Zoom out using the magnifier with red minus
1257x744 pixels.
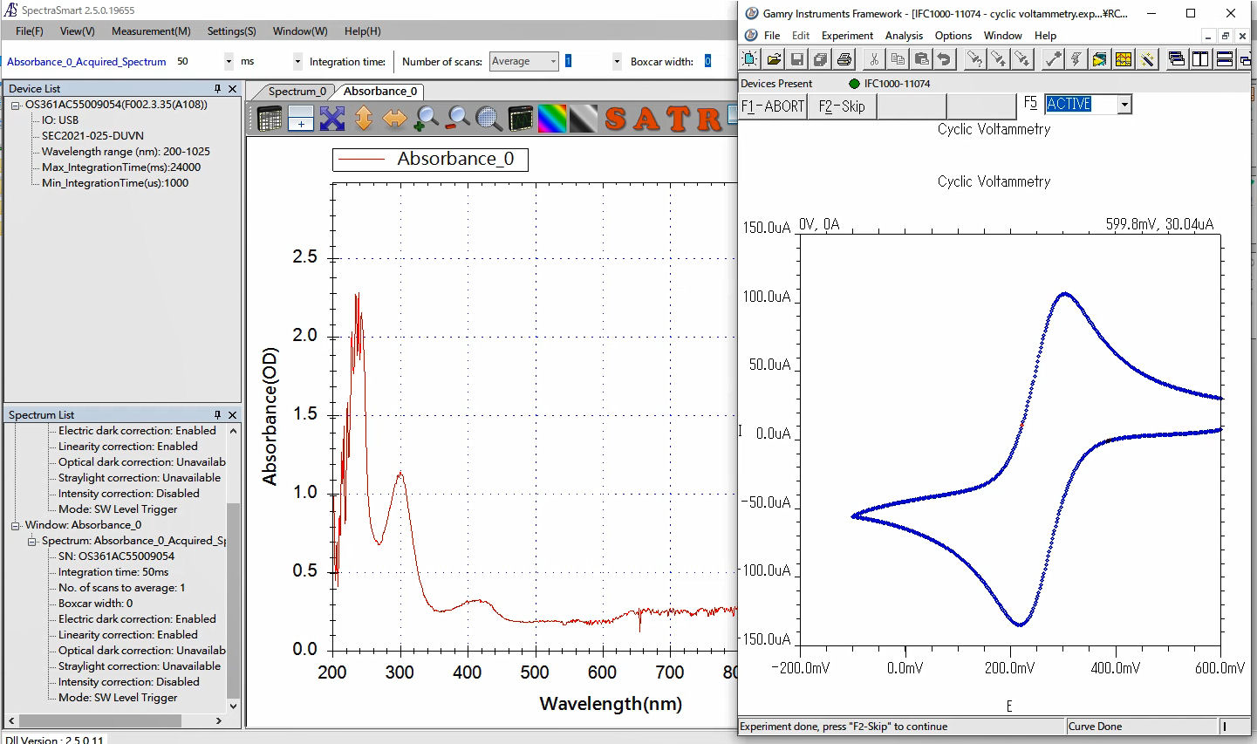[458, 119]
